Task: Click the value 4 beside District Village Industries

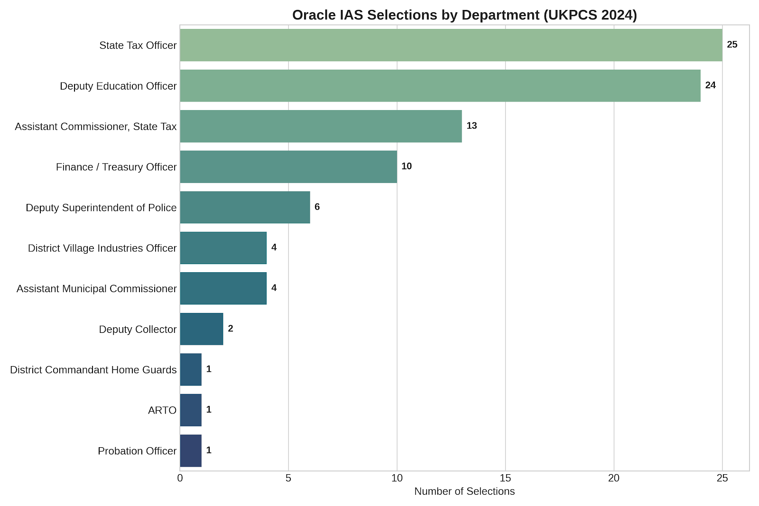Action: [274, 248]
